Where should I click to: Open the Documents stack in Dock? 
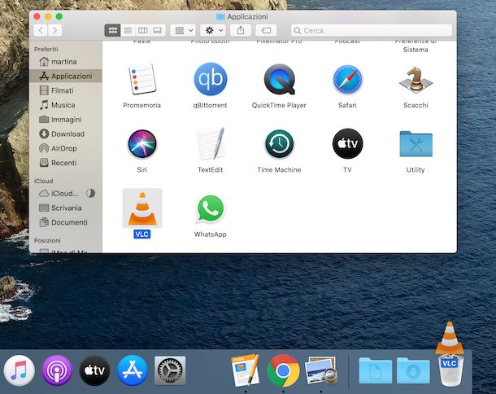coord(375,370)
